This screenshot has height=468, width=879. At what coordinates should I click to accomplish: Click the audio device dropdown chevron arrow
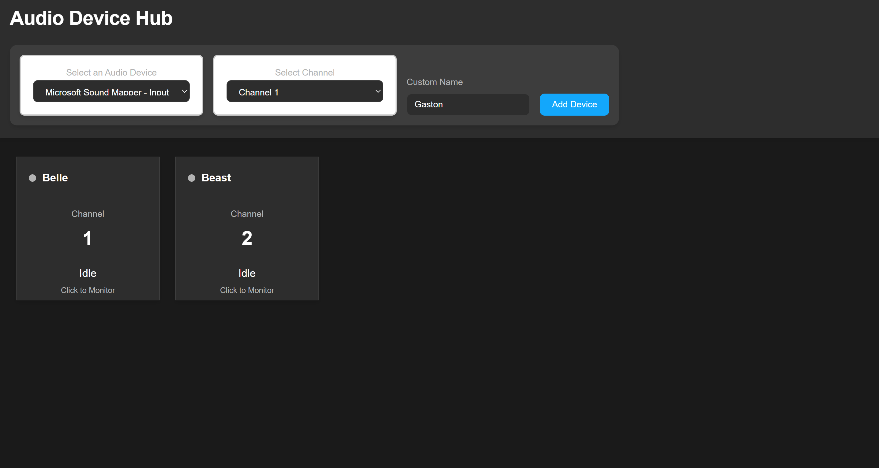click(184, 91)
